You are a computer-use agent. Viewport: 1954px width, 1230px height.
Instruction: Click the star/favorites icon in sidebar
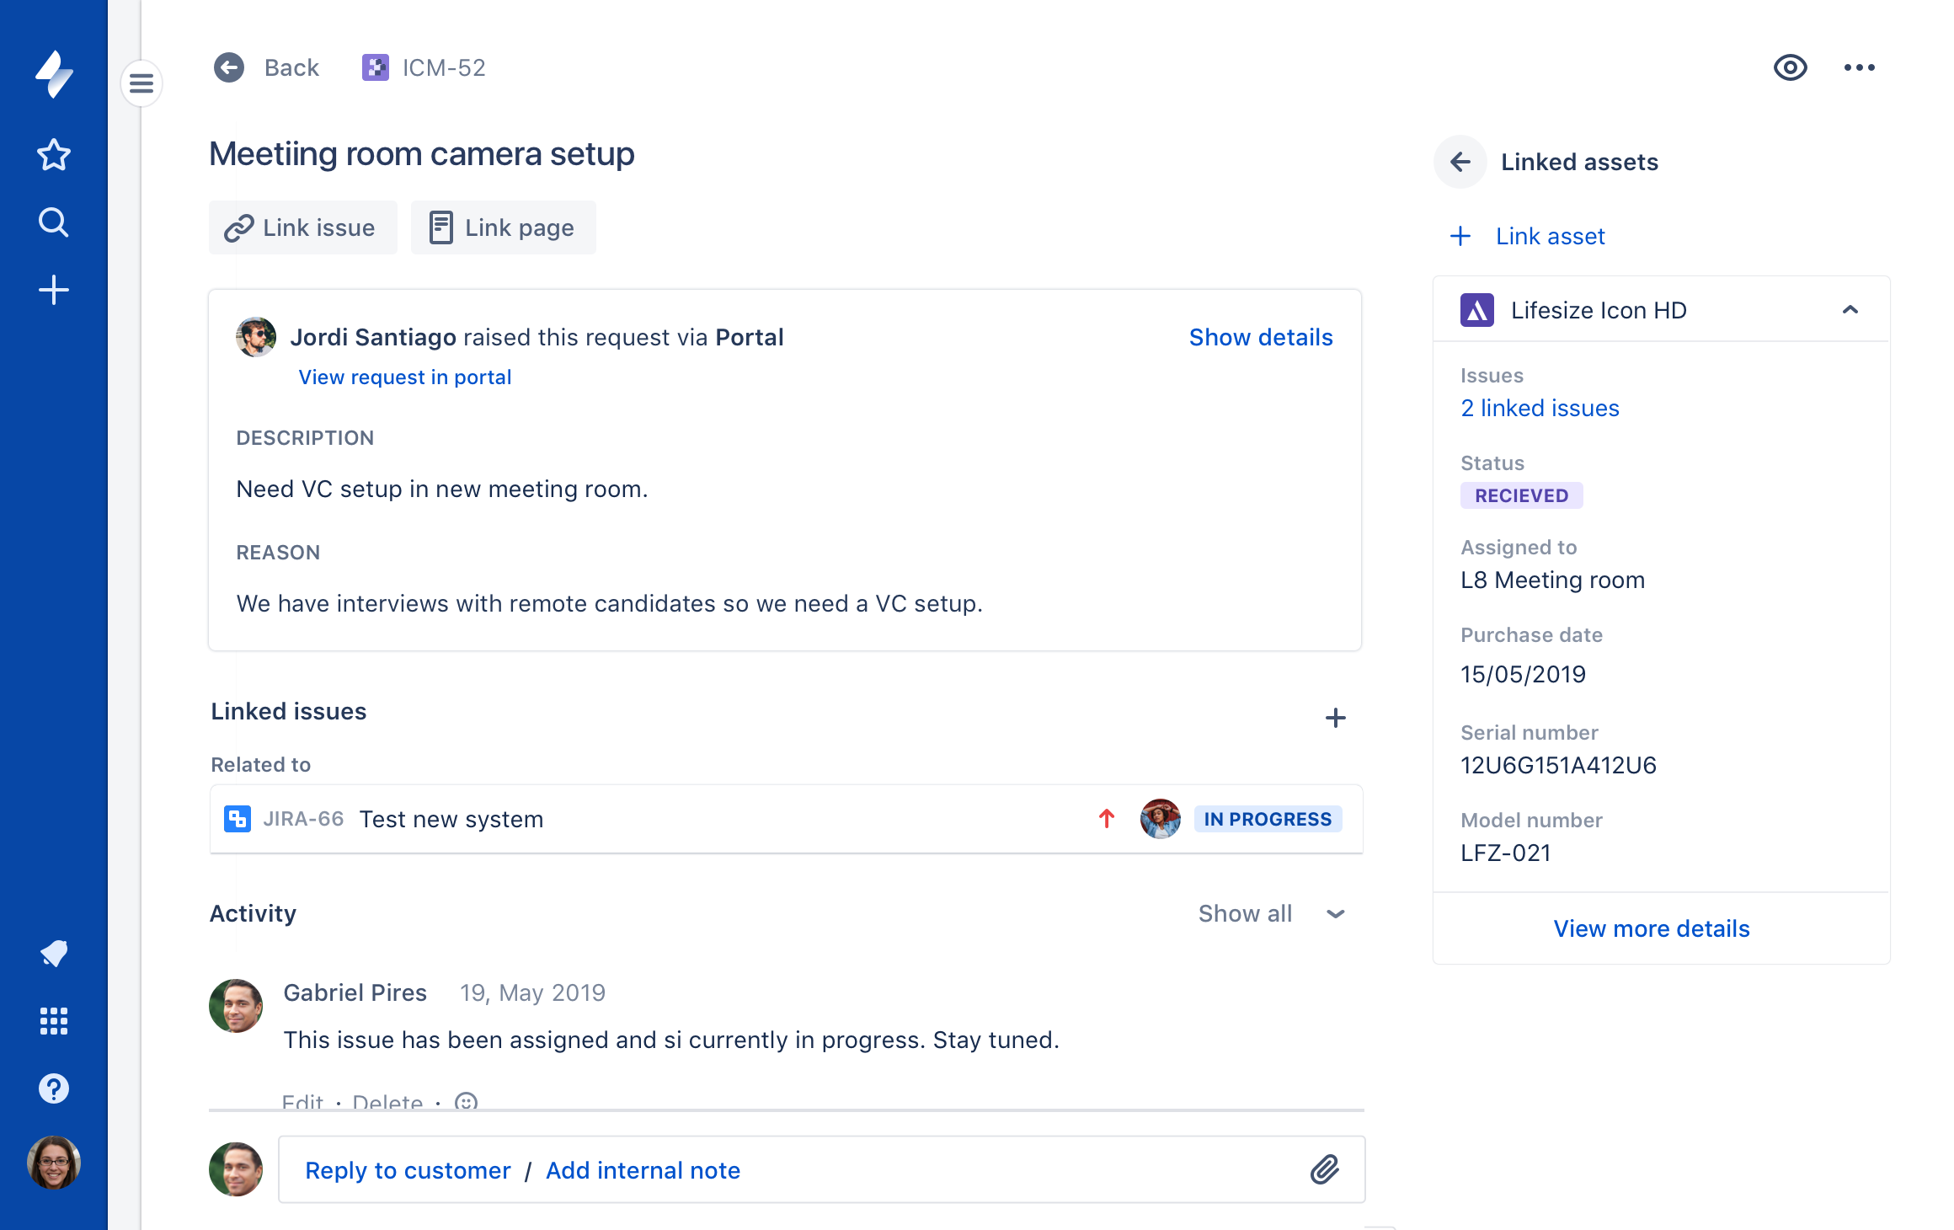(x=54, y=154)
